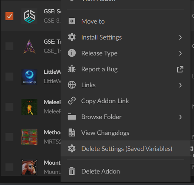Expand the Install Settings submenu chevron

coord(181,37)
